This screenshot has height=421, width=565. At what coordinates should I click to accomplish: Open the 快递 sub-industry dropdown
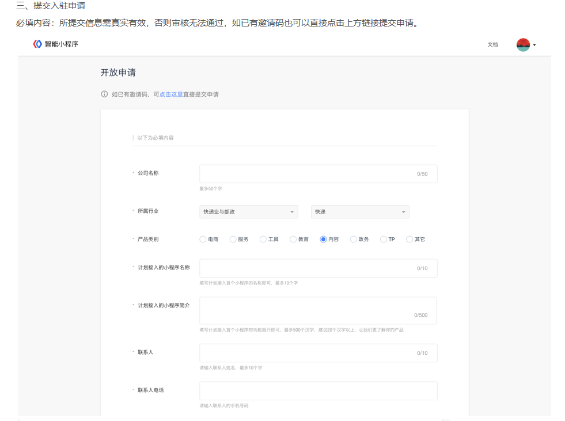tap(360, 212)
